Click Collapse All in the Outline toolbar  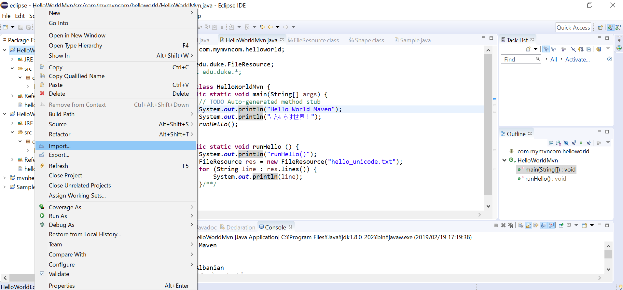point(551,143)
